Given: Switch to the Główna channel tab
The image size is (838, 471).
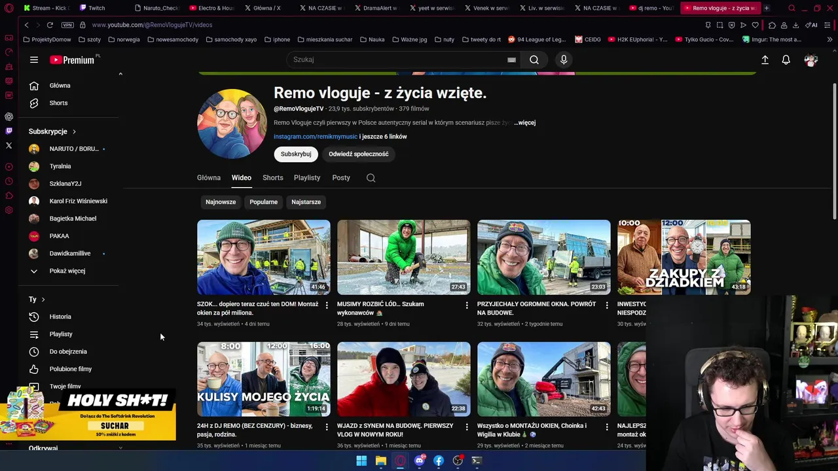Looking at the screenshot, I should [209, 178].
